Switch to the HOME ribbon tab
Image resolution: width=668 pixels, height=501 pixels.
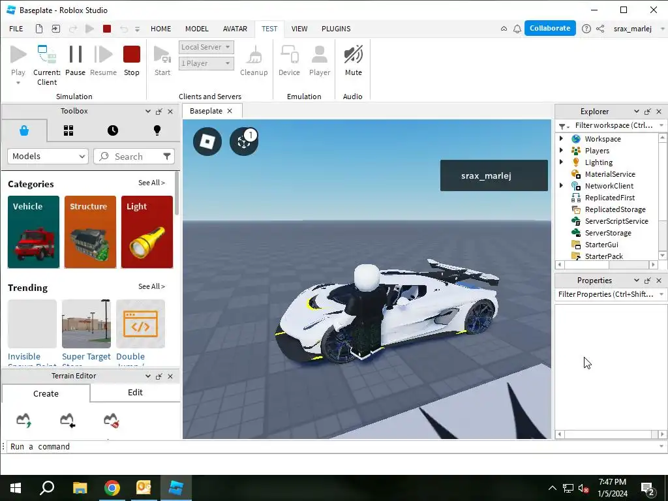pos(160,29)
